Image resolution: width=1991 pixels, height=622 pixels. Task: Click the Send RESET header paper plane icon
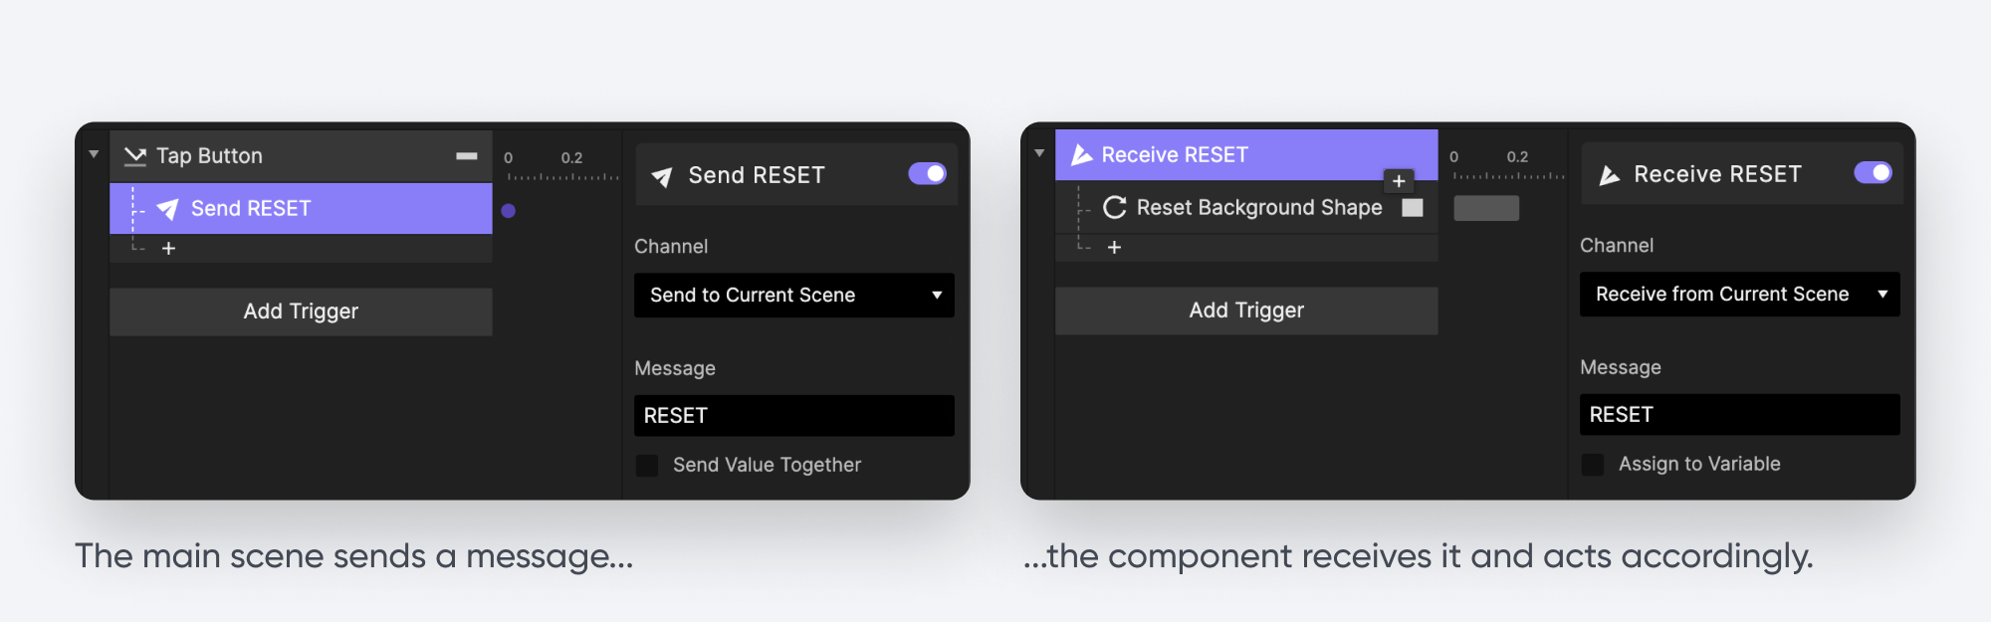(662, 176)
